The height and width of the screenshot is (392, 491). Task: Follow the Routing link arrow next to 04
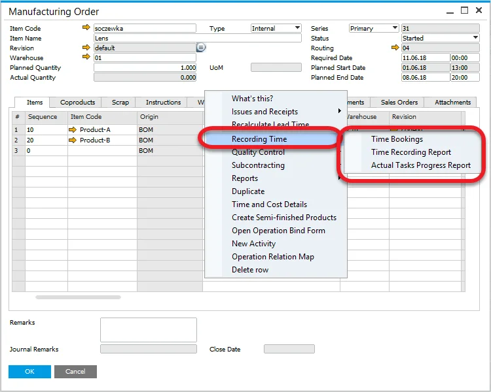(395, 48)
